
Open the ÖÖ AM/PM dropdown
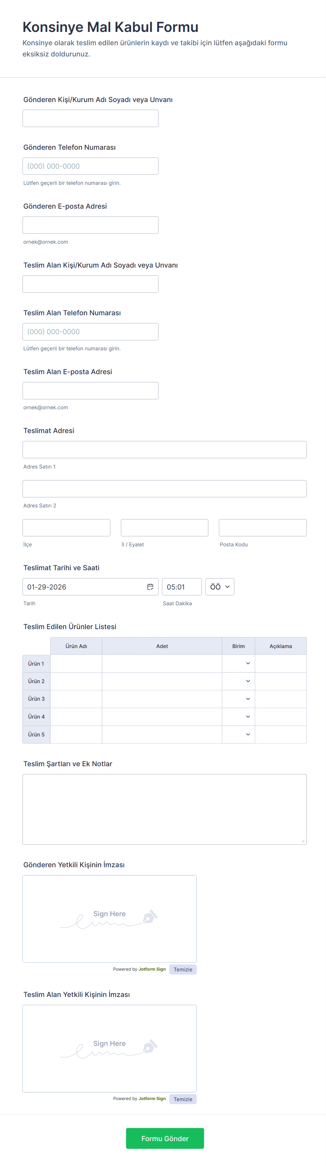click(x=220, y=587)
